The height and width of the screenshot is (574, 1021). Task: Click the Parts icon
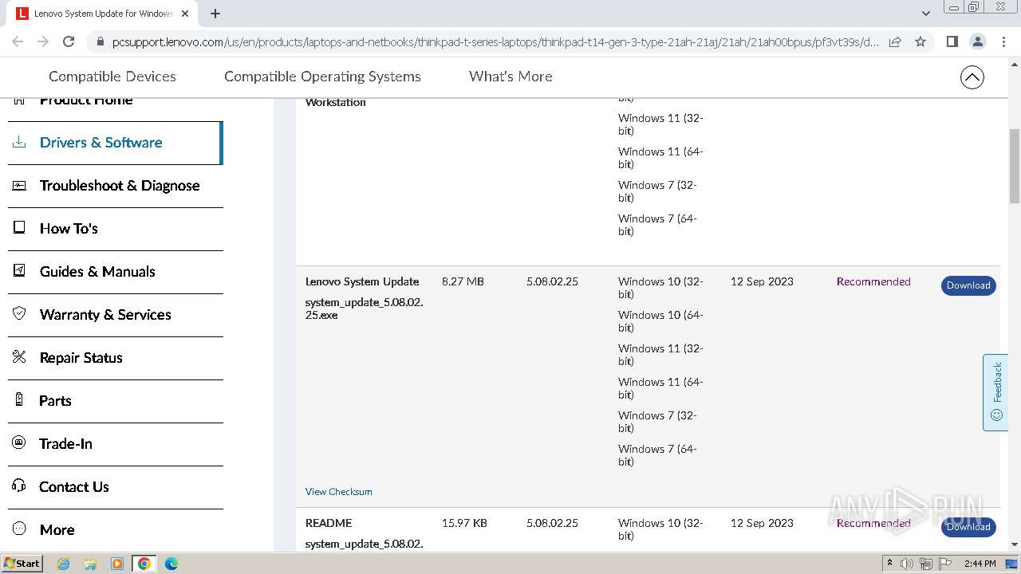pos(19,399)
